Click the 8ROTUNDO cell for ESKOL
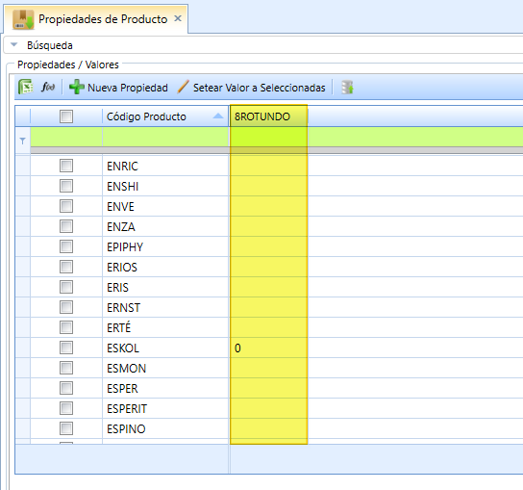 pos(268,348)
